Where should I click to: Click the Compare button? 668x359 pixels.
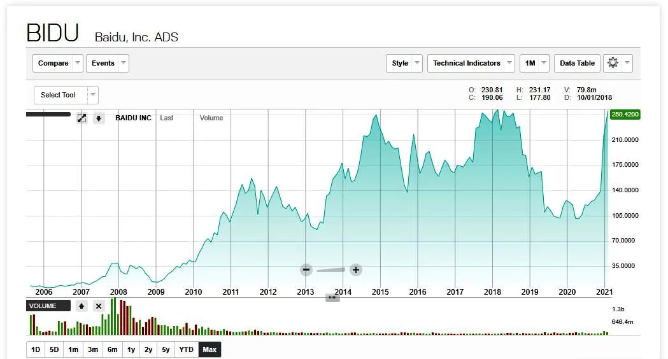[53, 63]
